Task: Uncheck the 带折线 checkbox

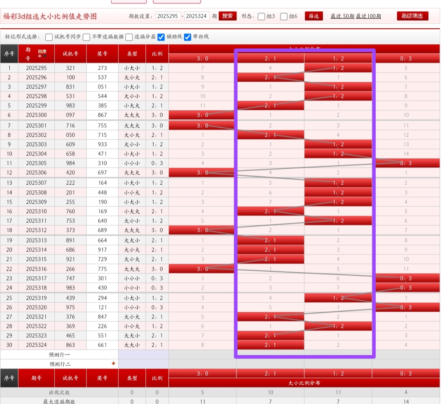Action: click(x=187, y=37)
